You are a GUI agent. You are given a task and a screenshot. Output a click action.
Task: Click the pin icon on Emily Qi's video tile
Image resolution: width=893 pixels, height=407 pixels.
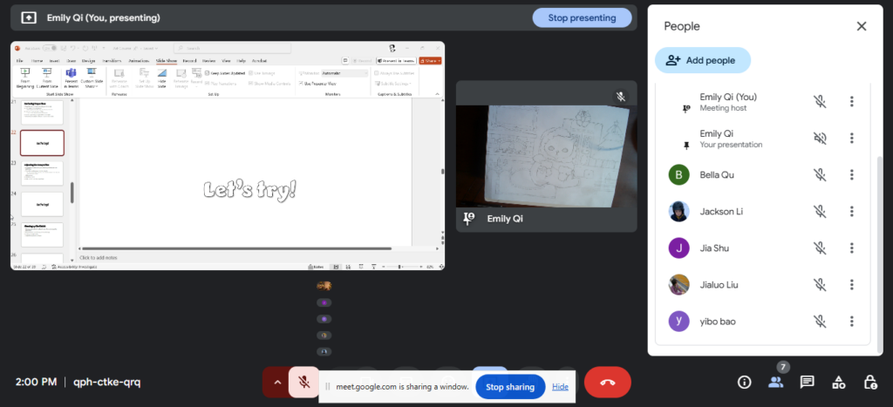coord(468,219)
